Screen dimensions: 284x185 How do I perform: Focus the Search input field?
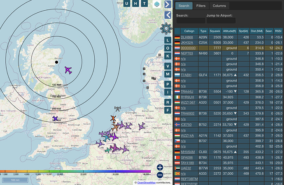pos(191,21)
